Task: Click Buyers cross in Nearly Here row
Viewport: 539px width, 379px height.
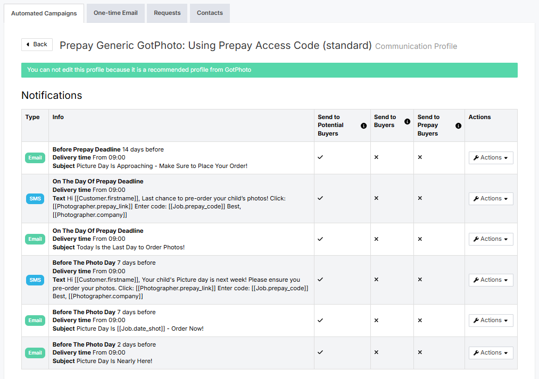Action: [x=376, y=352]
